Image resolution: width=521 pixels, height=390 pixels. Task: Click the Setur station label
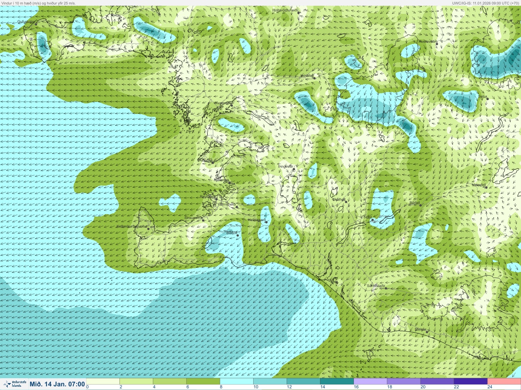tap(482, 96)
